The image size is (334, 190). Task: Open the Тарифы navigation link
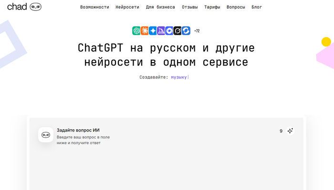(212, 7)
